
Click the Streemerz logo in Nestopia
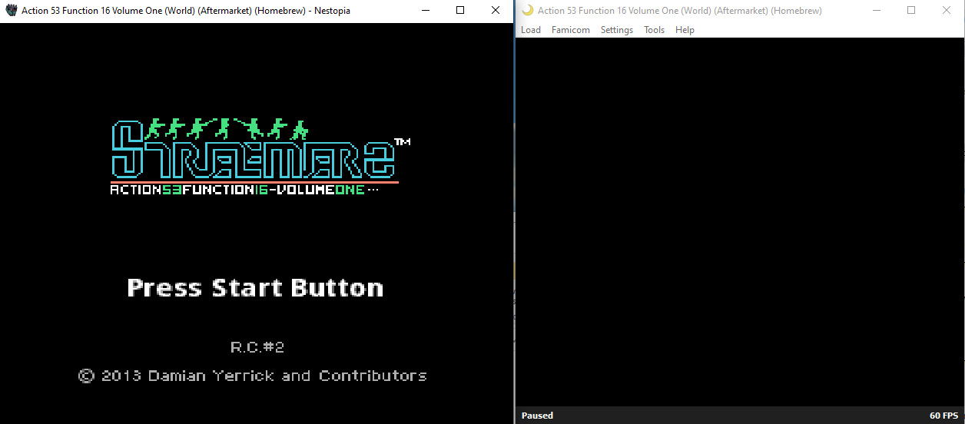(x=261, y=147)
